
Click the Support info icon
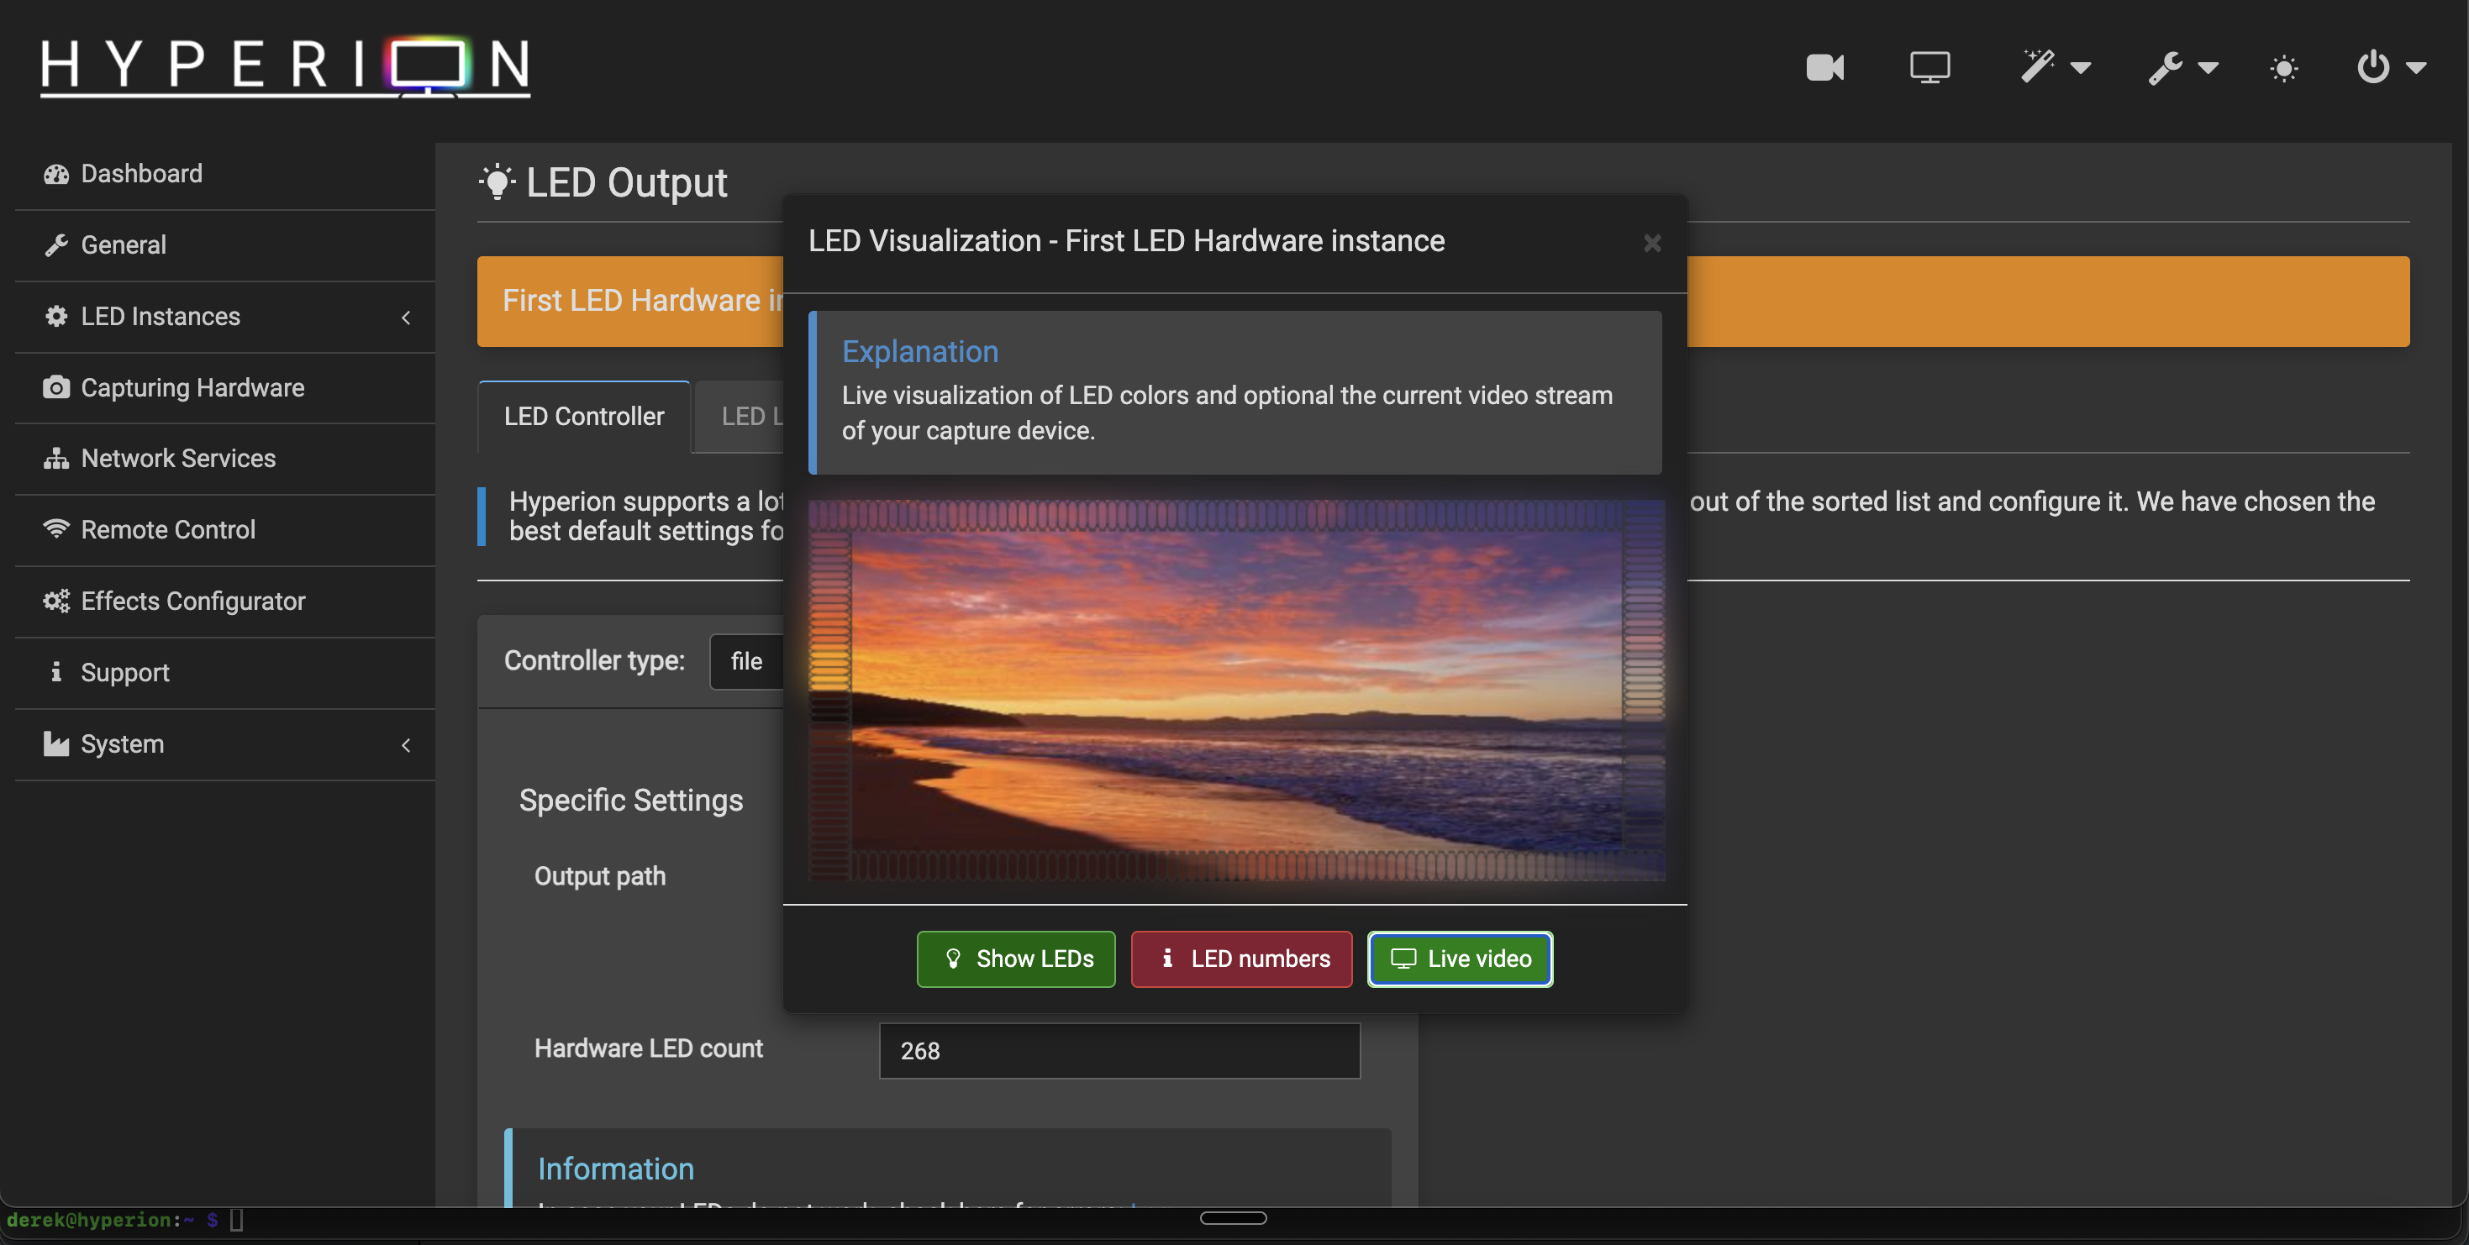(56, 672)
